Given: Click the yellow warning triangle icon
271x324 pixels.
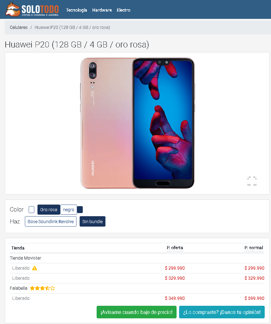Looking at the screenshot, I should click(x=35, y=268).
